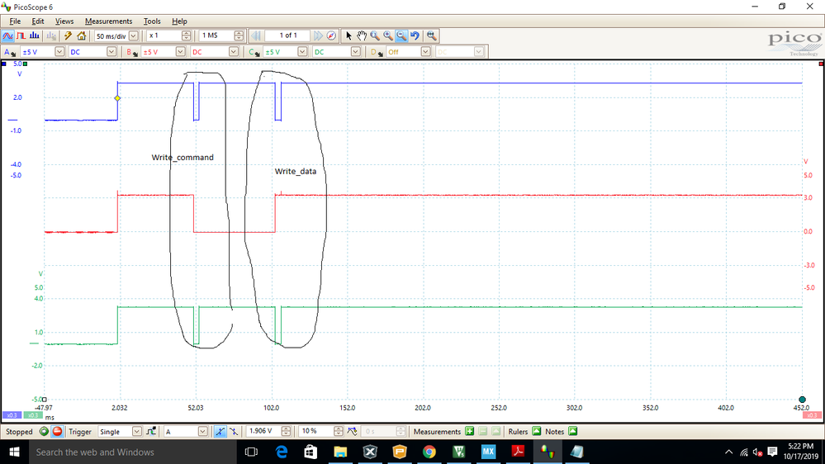The width and height of the screenshot is (825, 464).
Task: Expand Channel B ±5 V range dropdown
Action: (x=181, y=51)
